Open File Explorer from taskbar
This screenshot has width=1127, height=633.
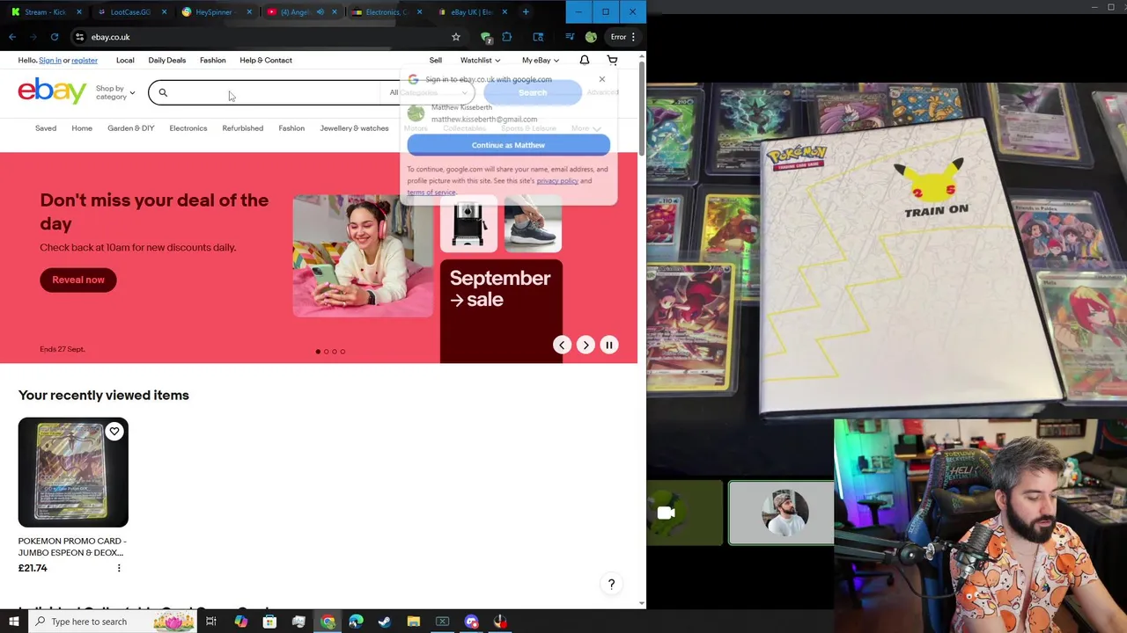click(414, 622)
